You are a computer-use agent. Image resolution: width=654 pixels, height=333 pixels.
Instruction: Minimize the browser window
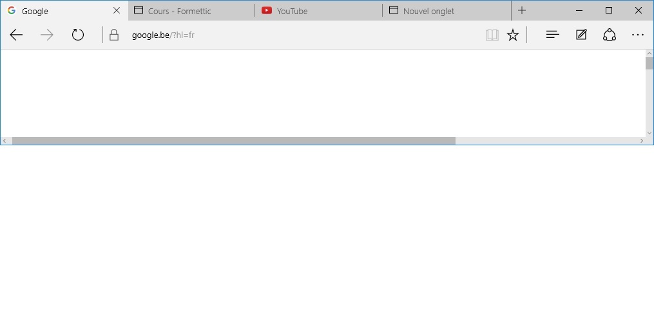tap(579, 11)
